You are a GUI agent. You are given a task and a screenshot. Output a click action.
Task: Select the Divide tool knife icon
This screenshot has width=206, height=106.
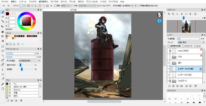[2, 79]
